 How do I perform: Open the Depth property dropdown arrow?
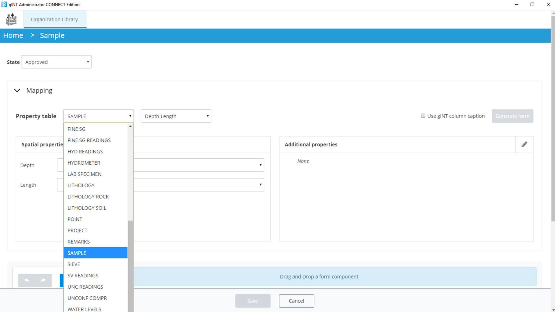tap(260, 165)
